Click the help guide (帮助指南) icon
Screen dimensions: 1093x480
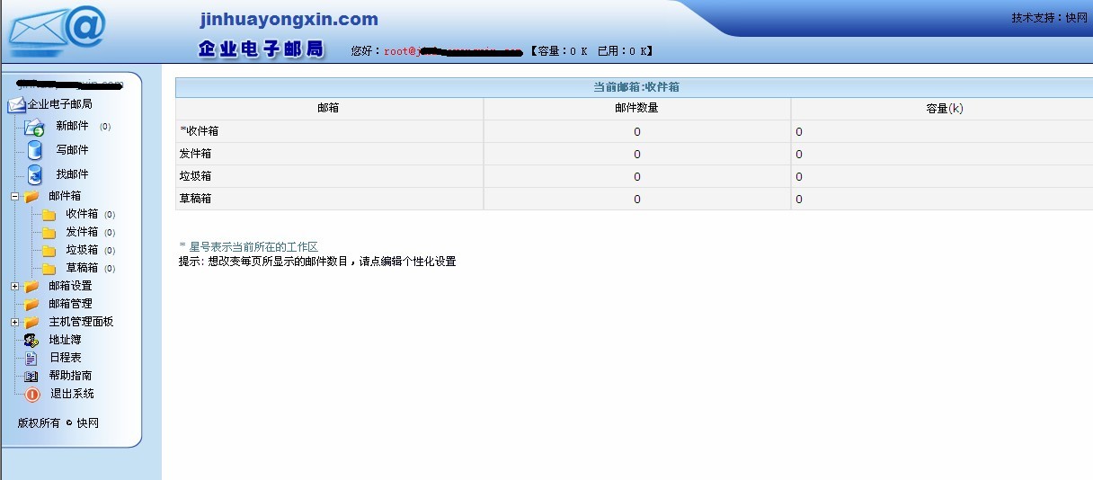[x=31, y=376]
